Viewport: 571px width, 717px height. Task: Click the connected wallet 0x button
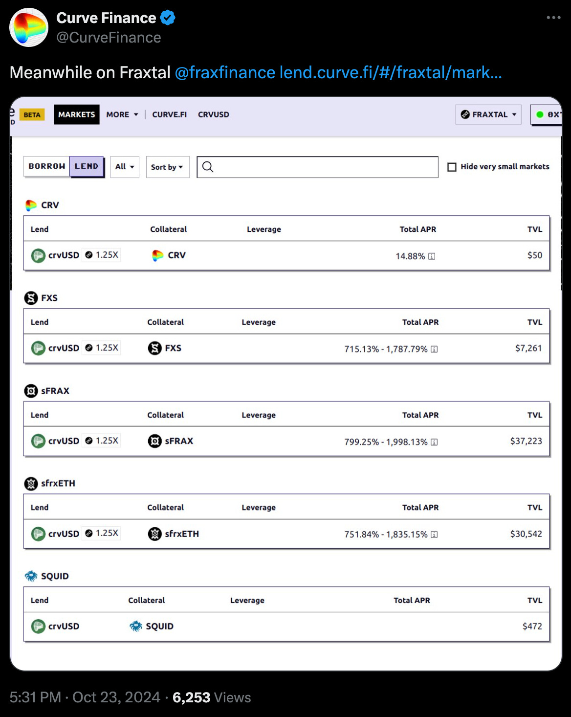pyautogui.click(x=547, y=114)
